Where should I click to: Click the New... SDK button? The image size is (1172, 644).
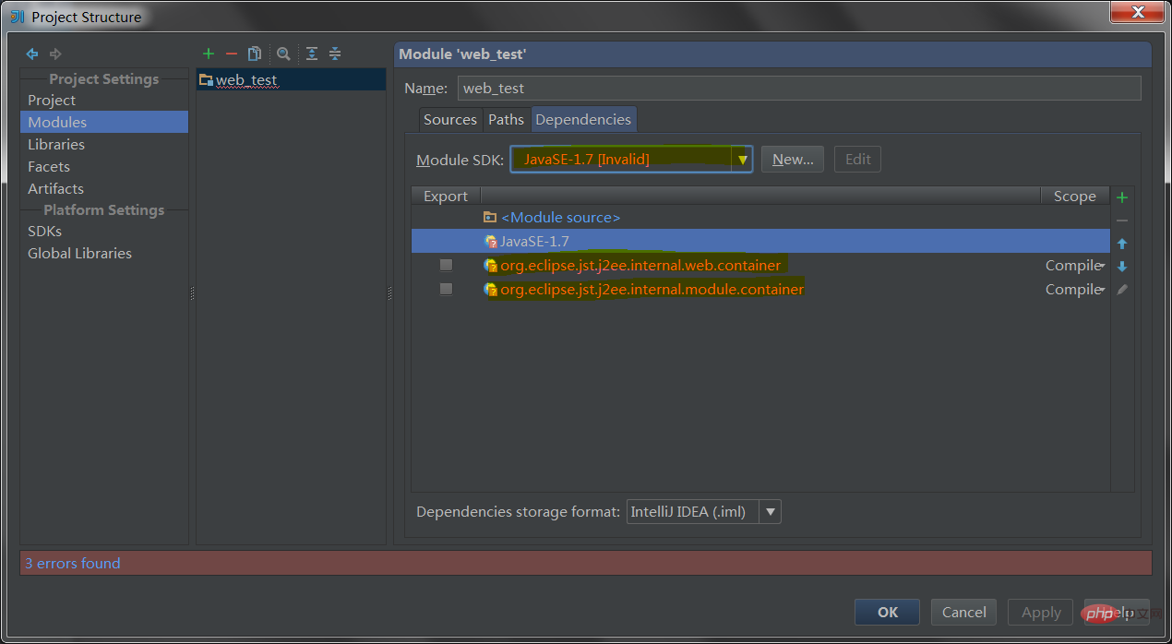point(793,160)
